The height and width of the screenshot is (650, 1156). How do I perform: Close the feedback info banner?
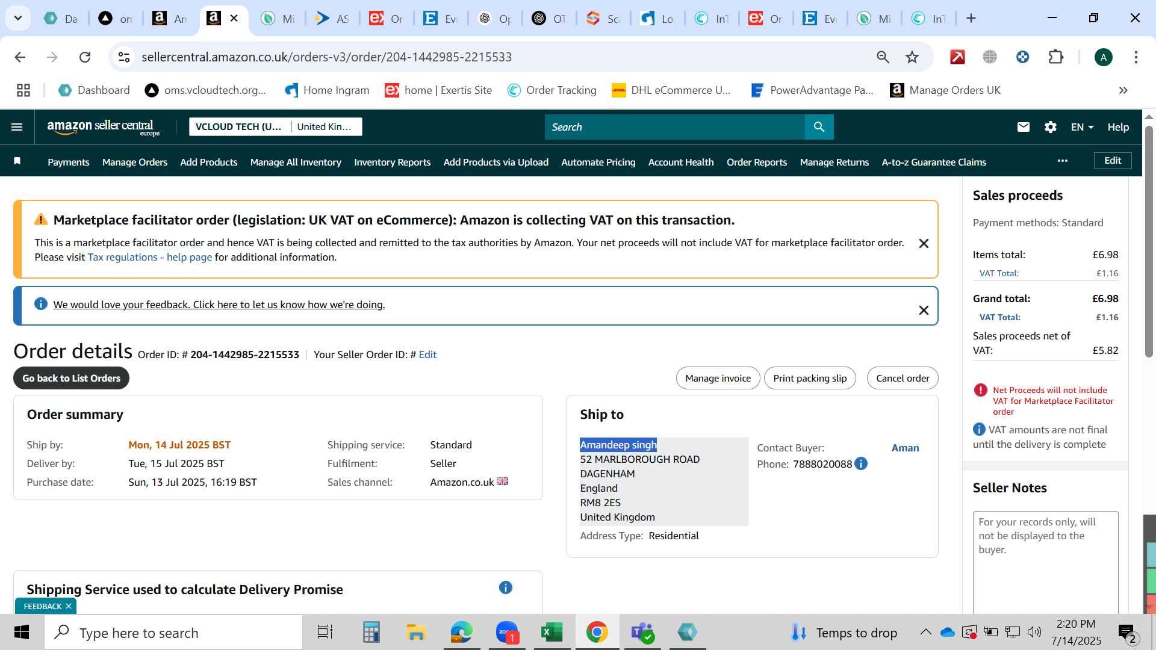coord(924,310)
